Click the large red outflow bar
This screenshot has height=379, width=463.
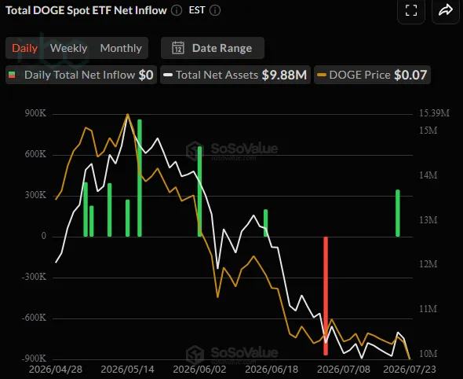point(326,296)
